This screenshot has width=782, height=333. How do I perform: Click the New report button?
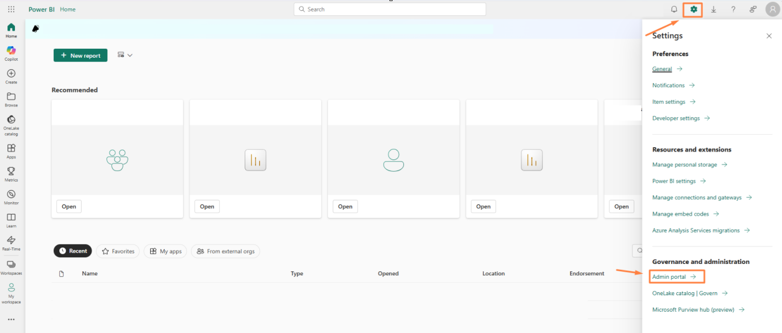click(x=81, y=55)
